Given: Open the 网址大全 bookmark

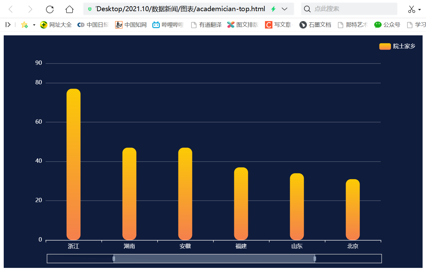Looking at the screenshot, I should pyautogui.click(x=56, y=25).
